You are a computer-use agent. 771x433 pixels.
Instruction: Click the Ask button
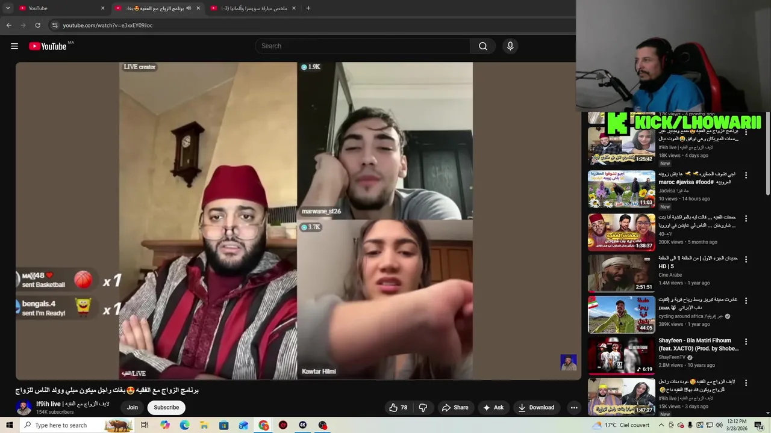coord(493,407)
